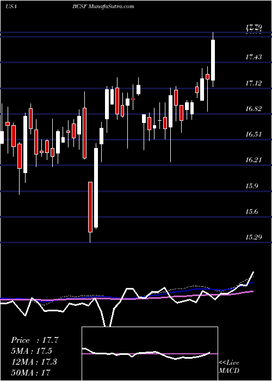Click the 5MA : 17.5 readout
Image resolution: width=272 pixels, height=381 pixels.
click(x=32, y=351)
